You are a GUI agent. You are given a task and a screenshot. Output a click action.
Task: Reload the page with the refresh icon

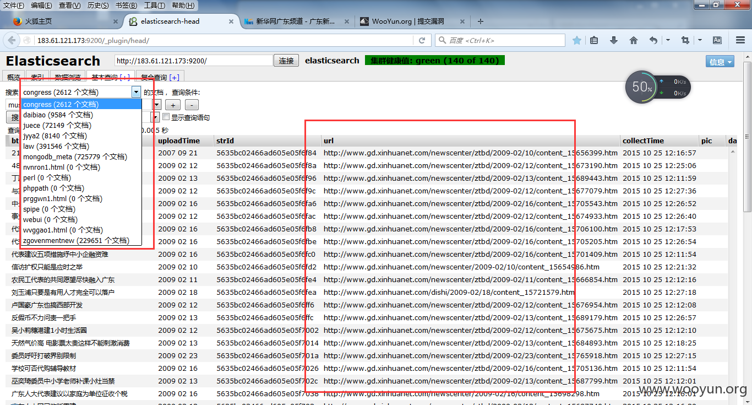[x=422, y=40]
